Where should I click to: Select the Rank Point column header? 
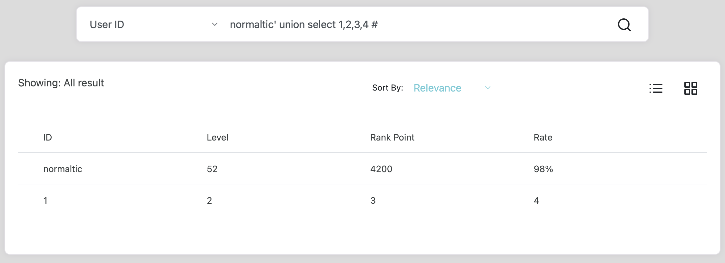392,138
